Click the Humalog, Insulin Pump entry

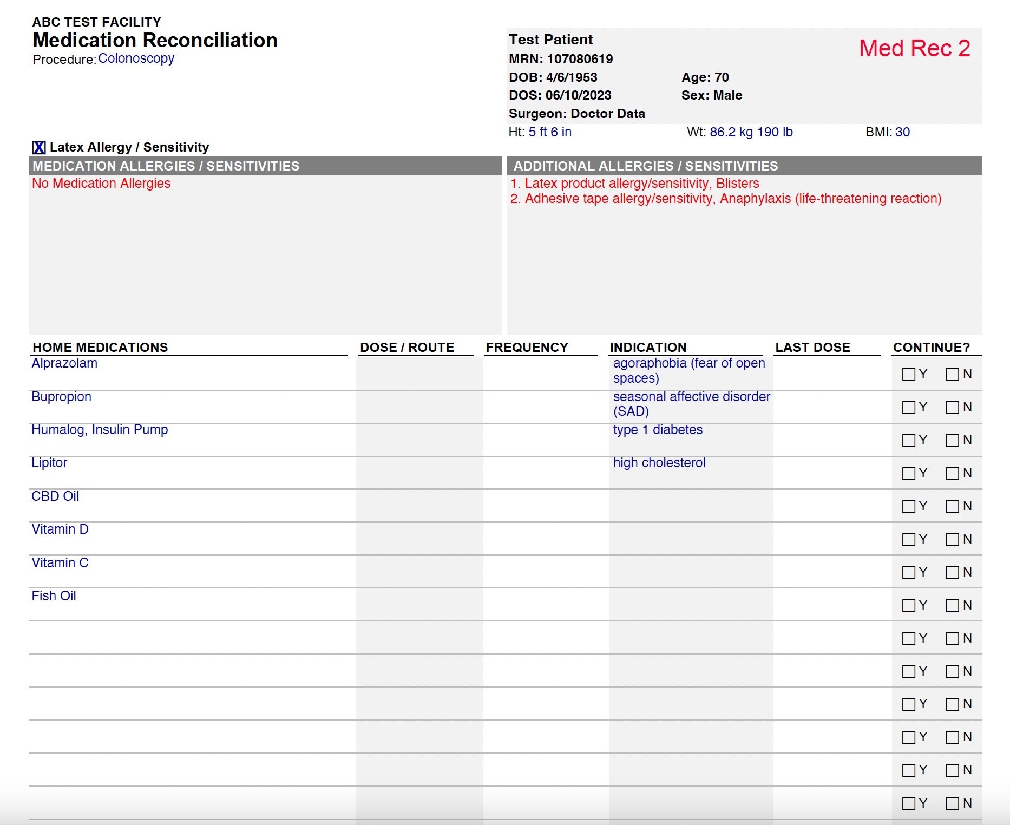click(x=100, y=430)
